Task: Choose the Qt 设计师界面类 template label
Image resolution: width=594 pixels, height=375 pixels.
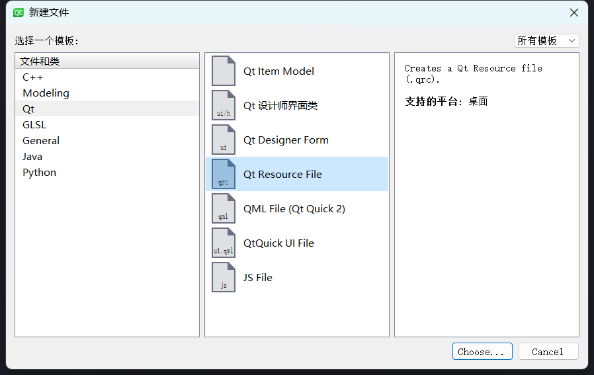Action: (x=280, y=106)
